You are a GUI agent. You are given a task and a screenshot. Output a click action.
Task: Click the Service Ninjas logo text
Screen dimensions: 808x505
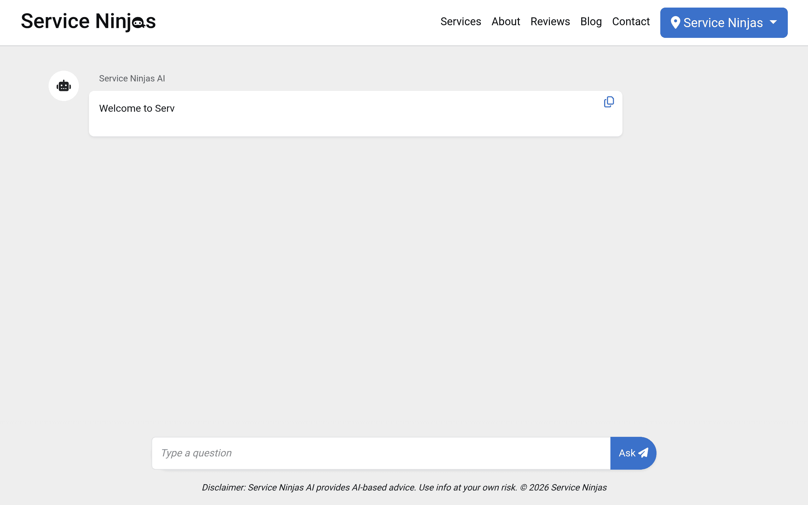tap(88, 21)
